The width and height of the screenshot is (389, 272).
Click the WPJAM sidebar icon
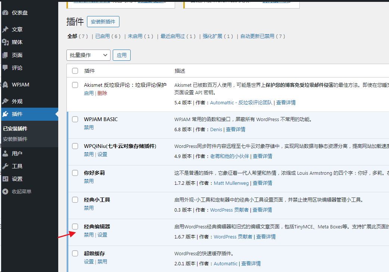(x=5, y=85)
